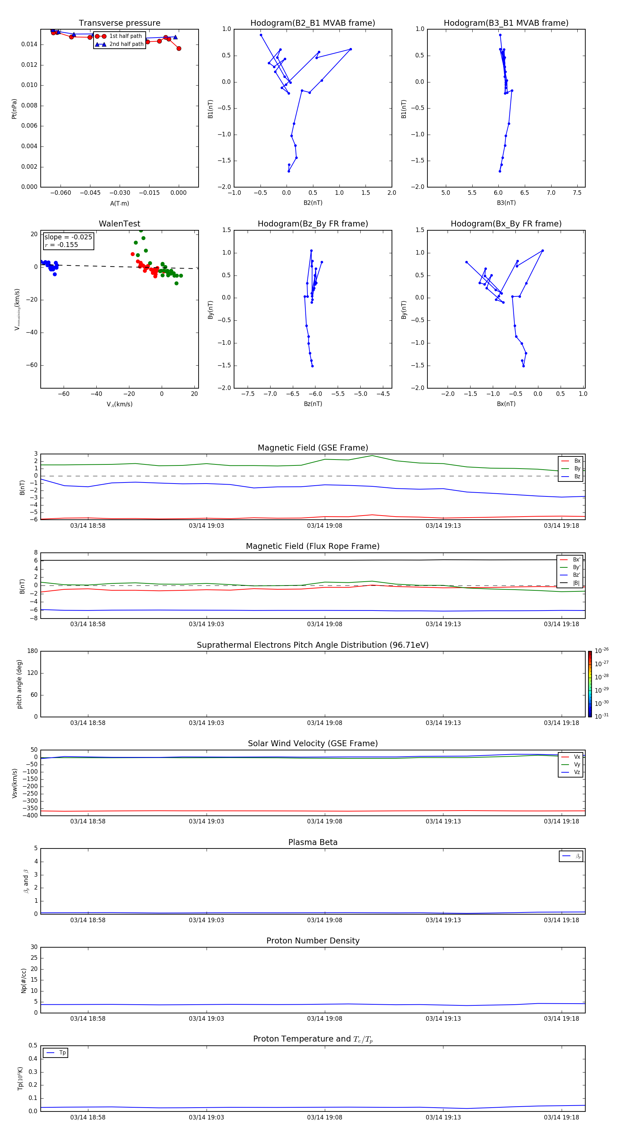Click the "Np(#/cc)" y-axis label
Screen dimensions: 626x1148
pyautogui.click(x=24, y=980)
